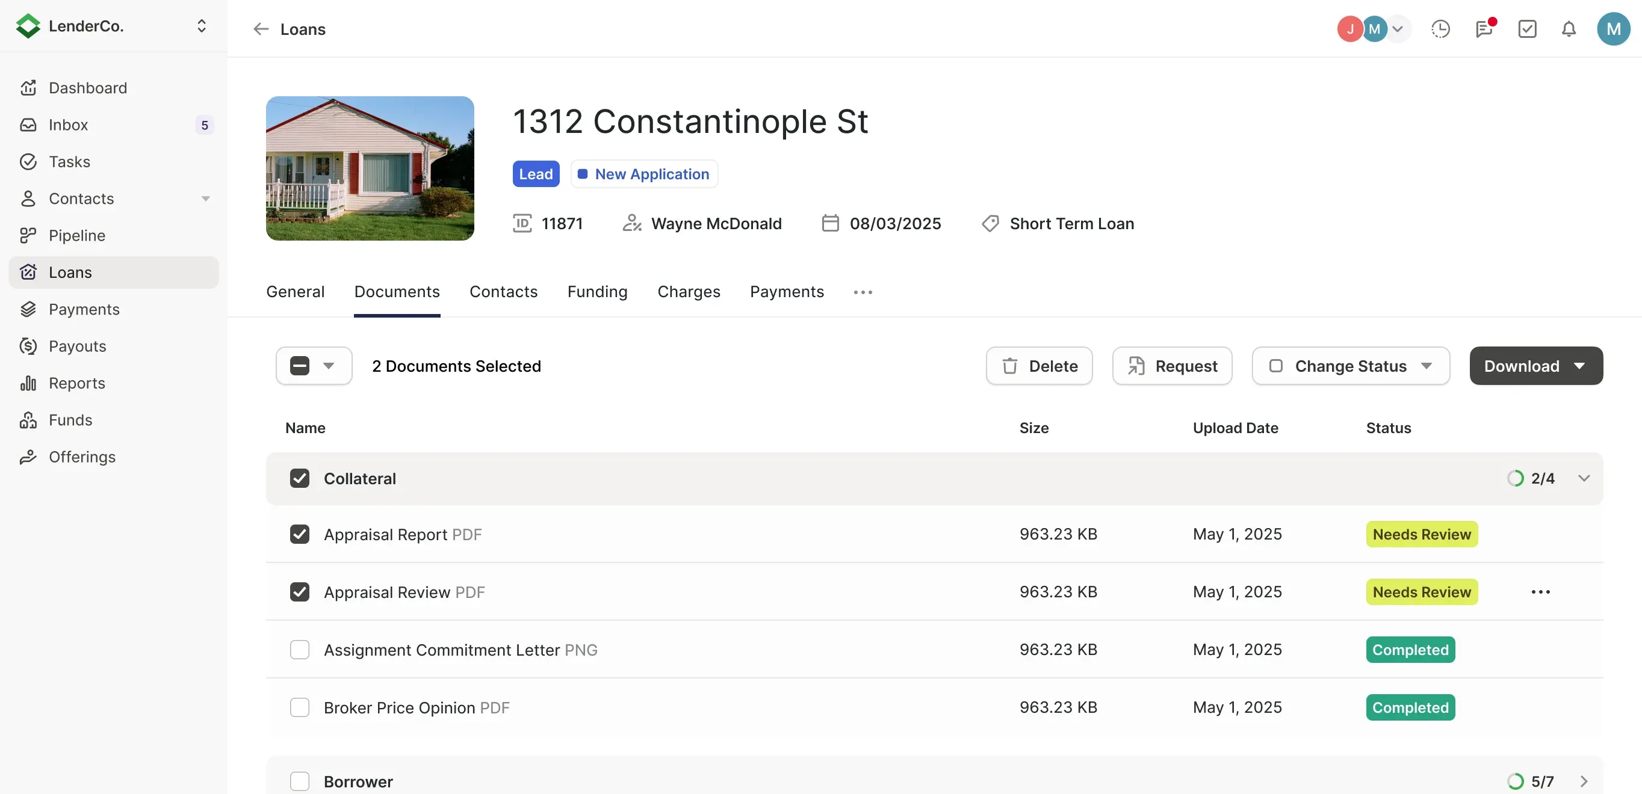Click the Pipeline sidebar icon
1642x794 pixels.
pyautogui.click(x=28, y=236)
